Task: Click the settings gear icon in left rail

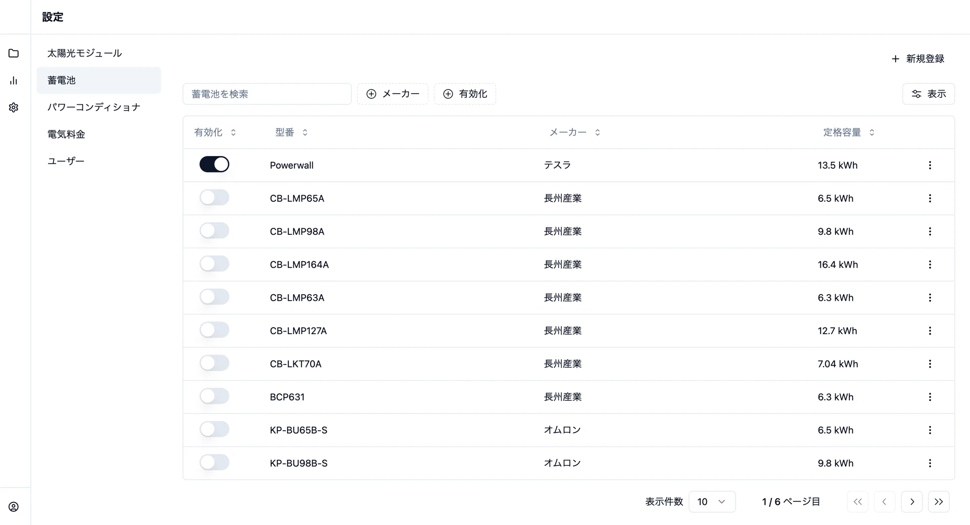Action: (14, 108)
